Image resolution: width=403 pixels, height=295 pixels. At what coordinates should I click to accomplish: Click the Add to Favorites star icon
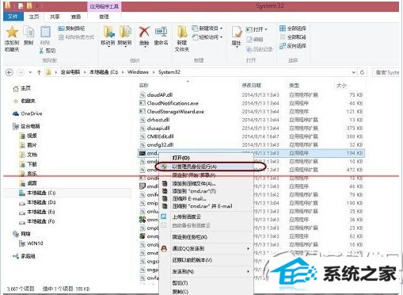tap(12, 33)
